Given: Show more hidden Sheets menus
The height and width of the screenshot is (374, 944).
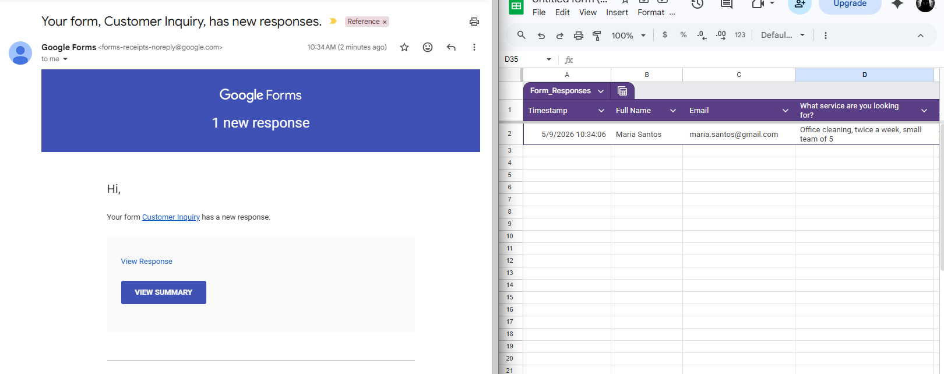Looking at the screenshot, I should pos(672,12).
